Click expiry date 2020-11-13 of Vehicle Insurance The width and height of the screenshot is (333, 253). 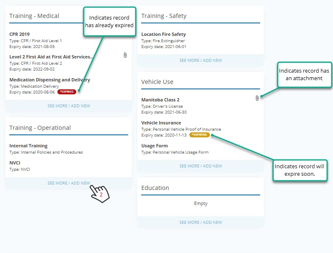pyautogui.click(x=164, y=135)
